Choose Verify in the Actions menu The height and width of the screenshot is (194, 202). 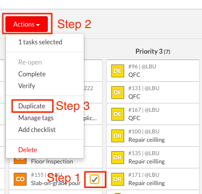pyautogui.click(x=27, y=86)
